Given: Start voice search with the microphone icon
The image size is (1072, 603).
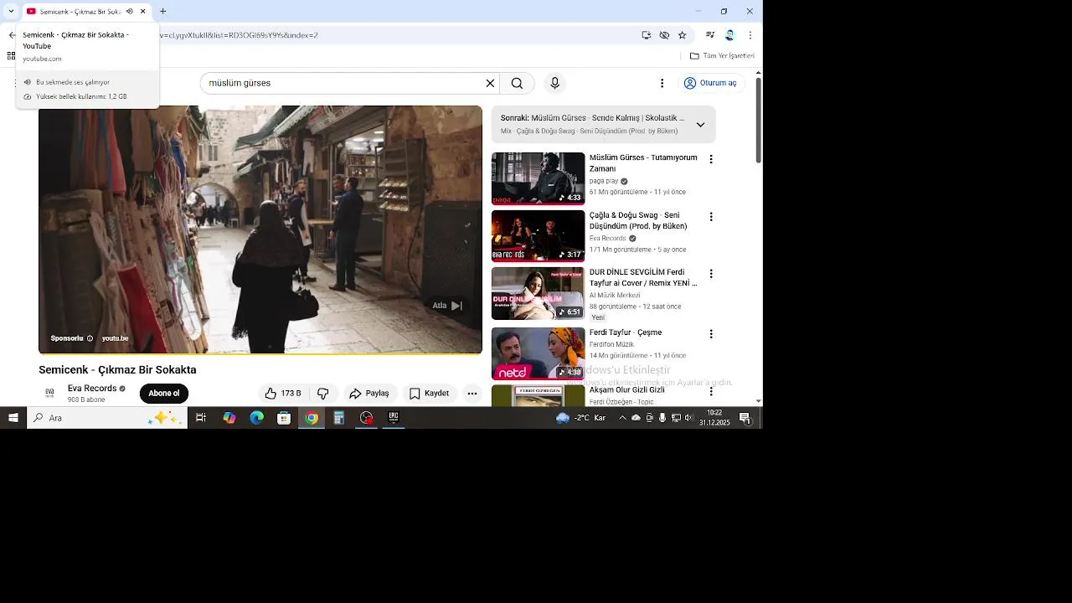Looking at the screenshot, I should (554, 83).
